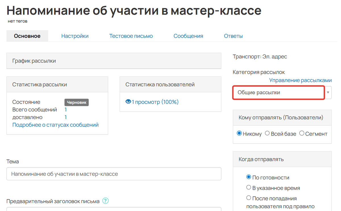The height and width of the screenshot is (211, 341).
Task: Switch to the Настройки tab
Action: [x=74, y=36]
